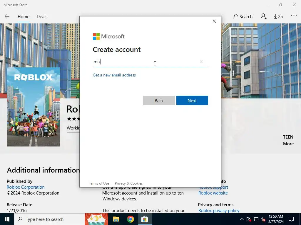Open the Roblox website link

[213, 193]
